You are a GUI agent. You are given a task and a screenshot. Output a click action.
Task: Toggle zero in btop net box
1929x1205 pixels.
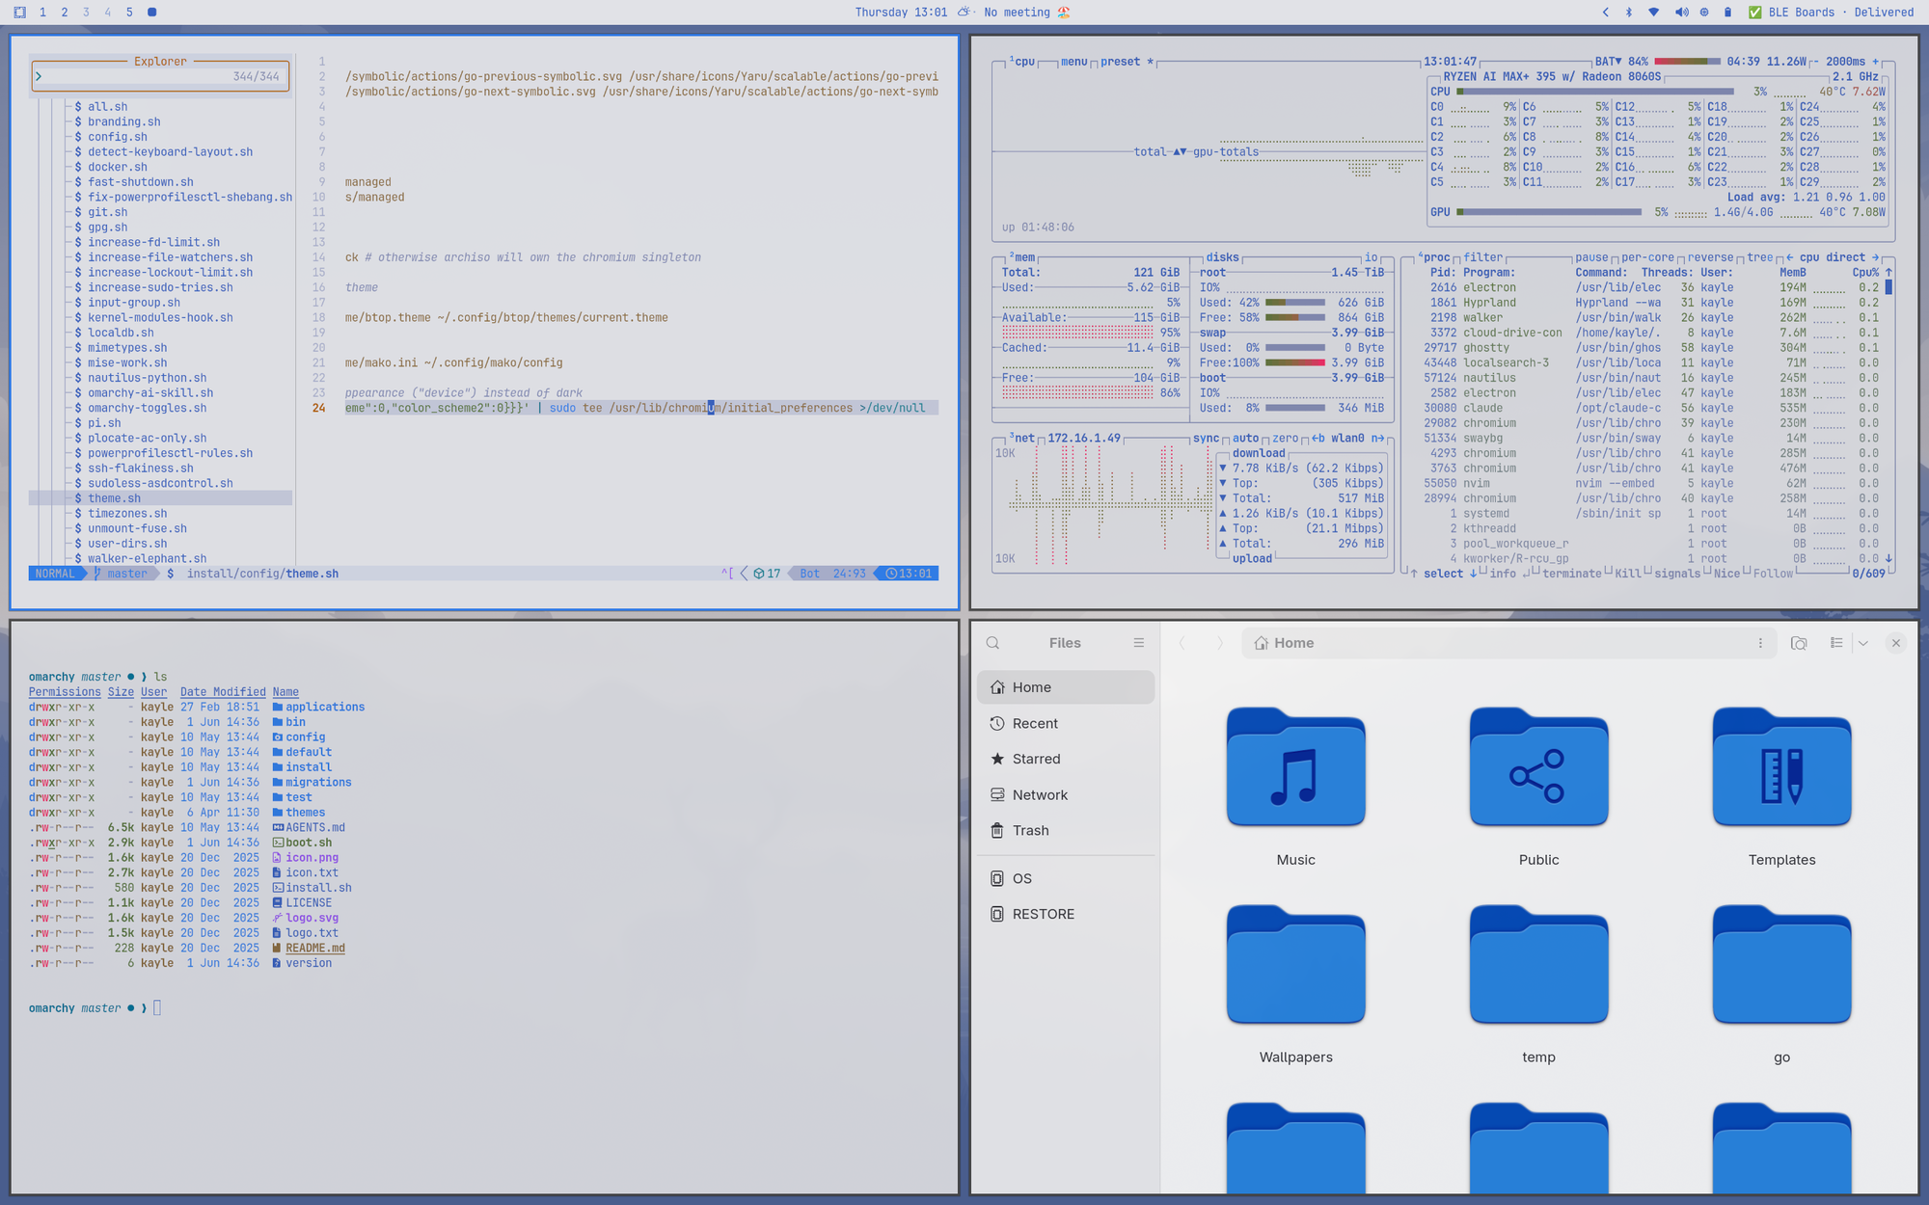pyautogui.click(x=1285, y=438)
